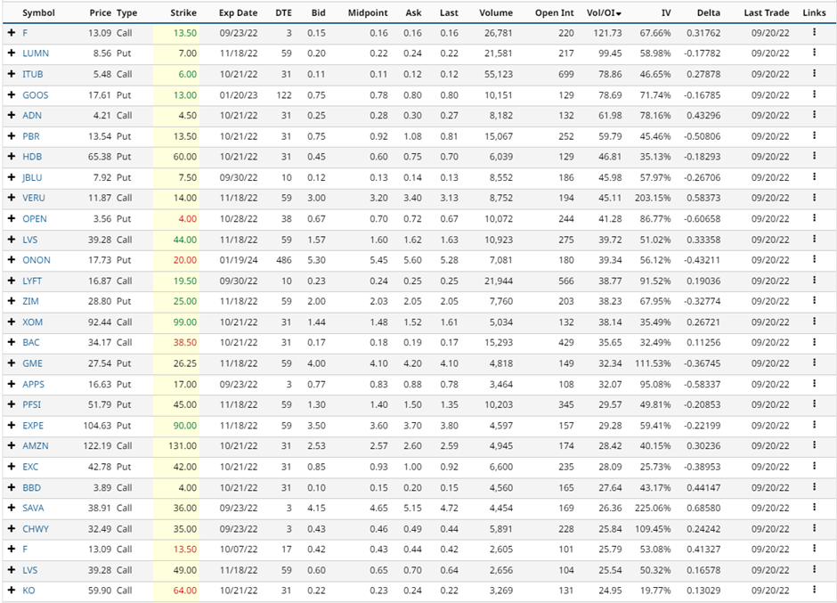Open the ONON symbol link
The image size is (837, 603).
point(37,260)
